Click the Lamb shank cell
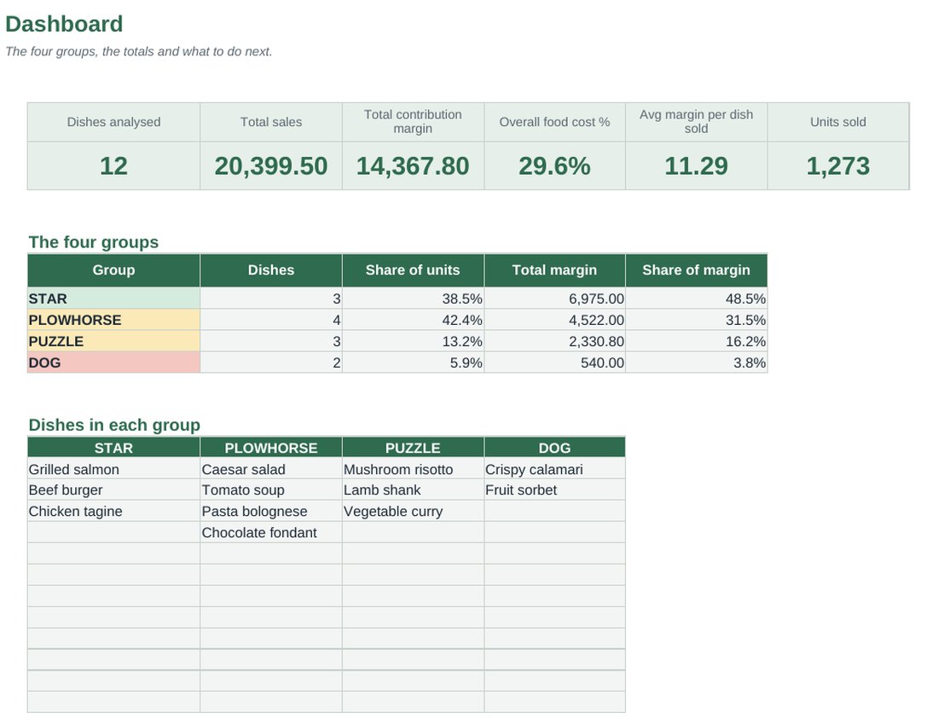This screenshot has height=724, width=938. 413,490
